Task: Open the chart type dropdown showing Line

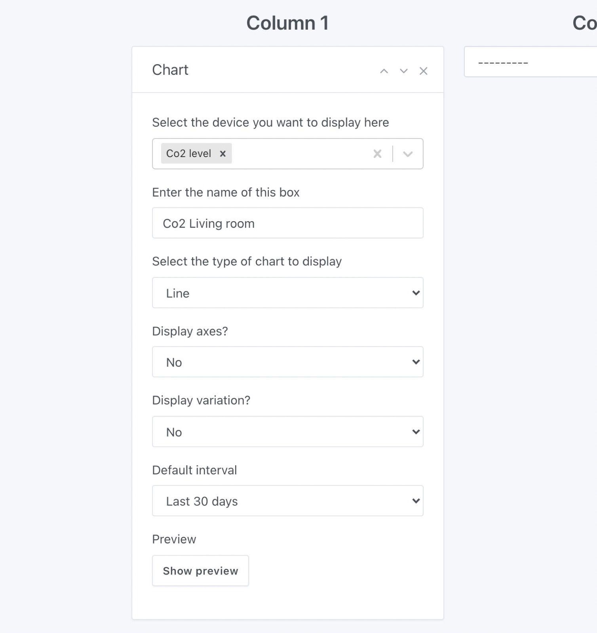Action: click(x=287, y=293)
